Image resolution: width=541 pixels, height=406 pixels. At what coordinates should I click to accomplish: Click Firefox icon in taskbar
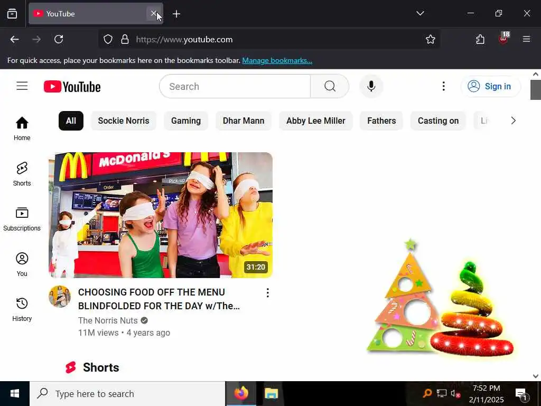click(x=241, y=393)
